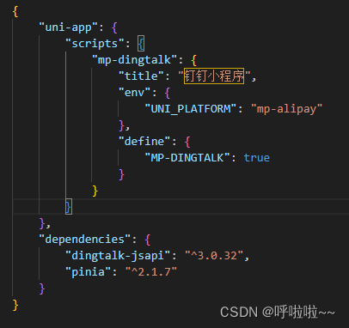
Task: Click the "dingtalk-jsapi" key
Action: (118, 256)
